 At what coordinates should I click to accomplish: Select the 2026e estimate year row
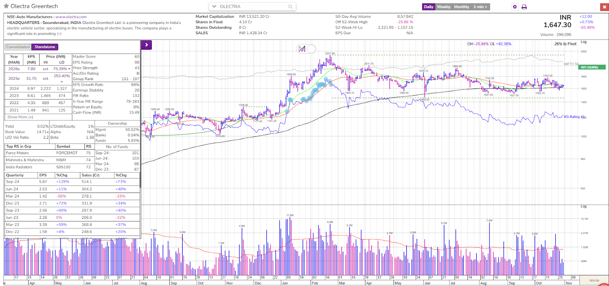tap(38, 69)
